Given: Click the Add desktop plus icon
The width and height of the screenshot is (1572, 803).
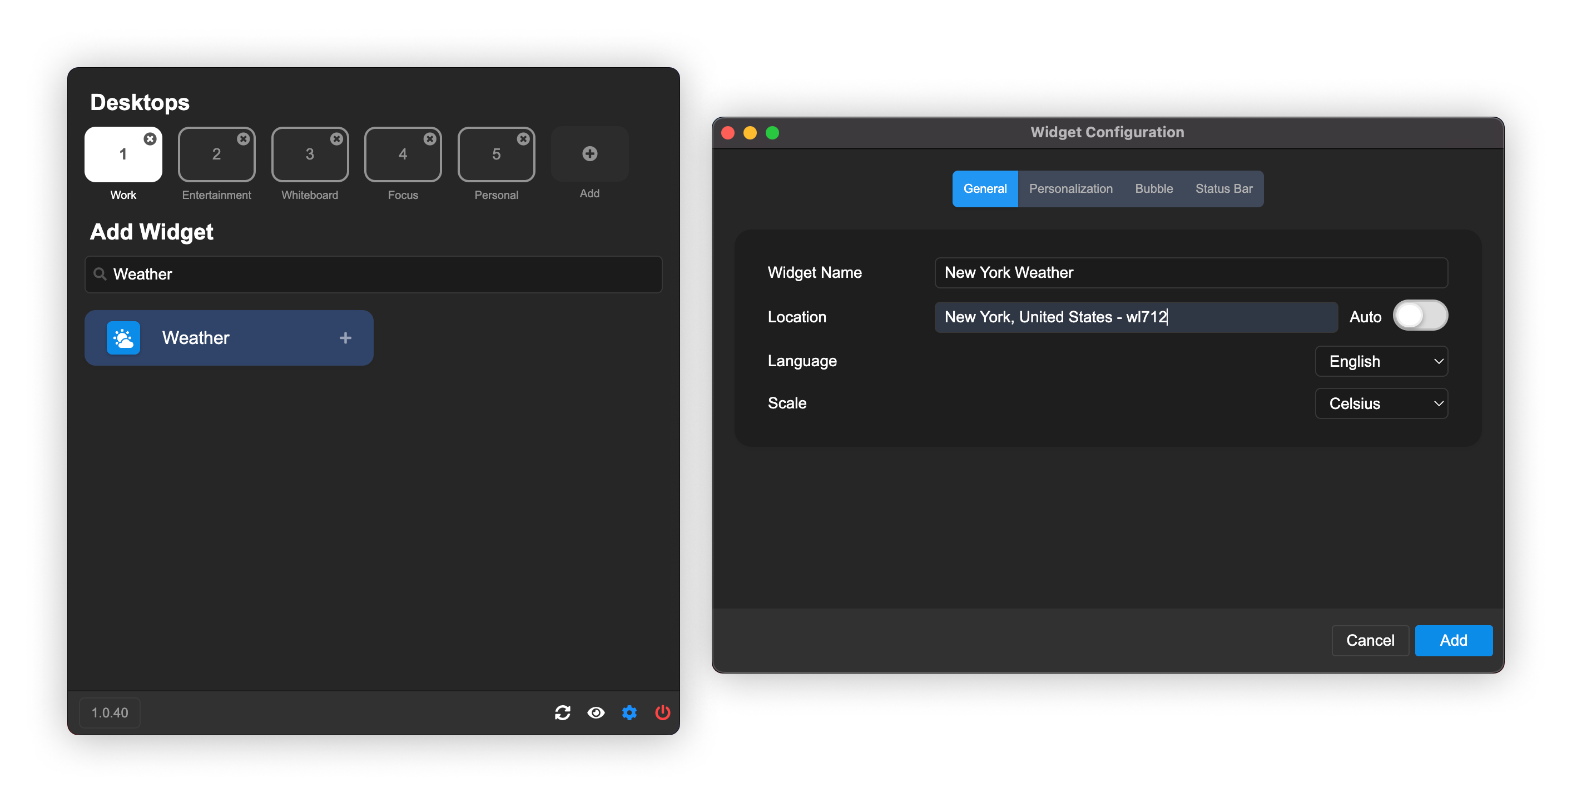Looking at the screenshot, I should tap(589, 153).
